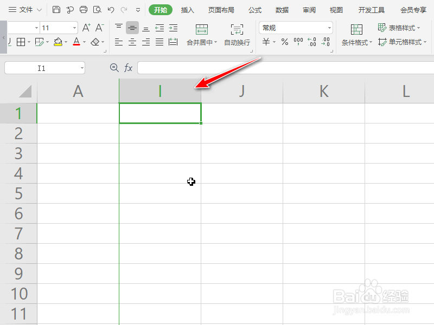This screenshot has height=325, width=434.
Task: Expand font size dropdown
Action: click(74, 28)
